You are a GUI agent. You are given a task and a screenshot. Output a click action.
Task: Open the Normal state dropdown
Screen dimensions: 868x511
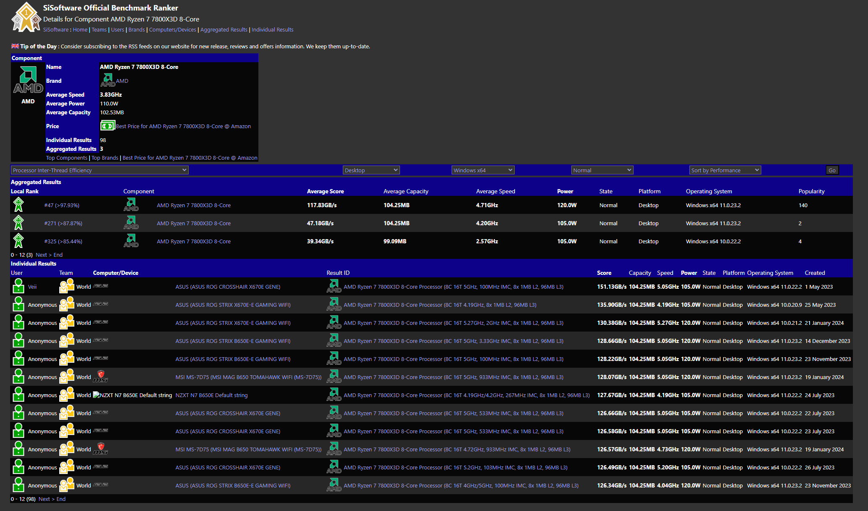(x=602, y=170)
